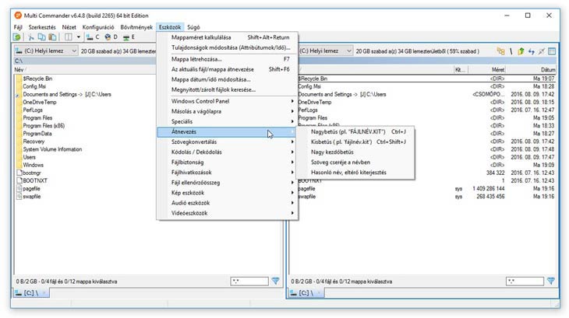Click the right panel filter funnel icon
The image size is (569, 318).
[550, 280]
